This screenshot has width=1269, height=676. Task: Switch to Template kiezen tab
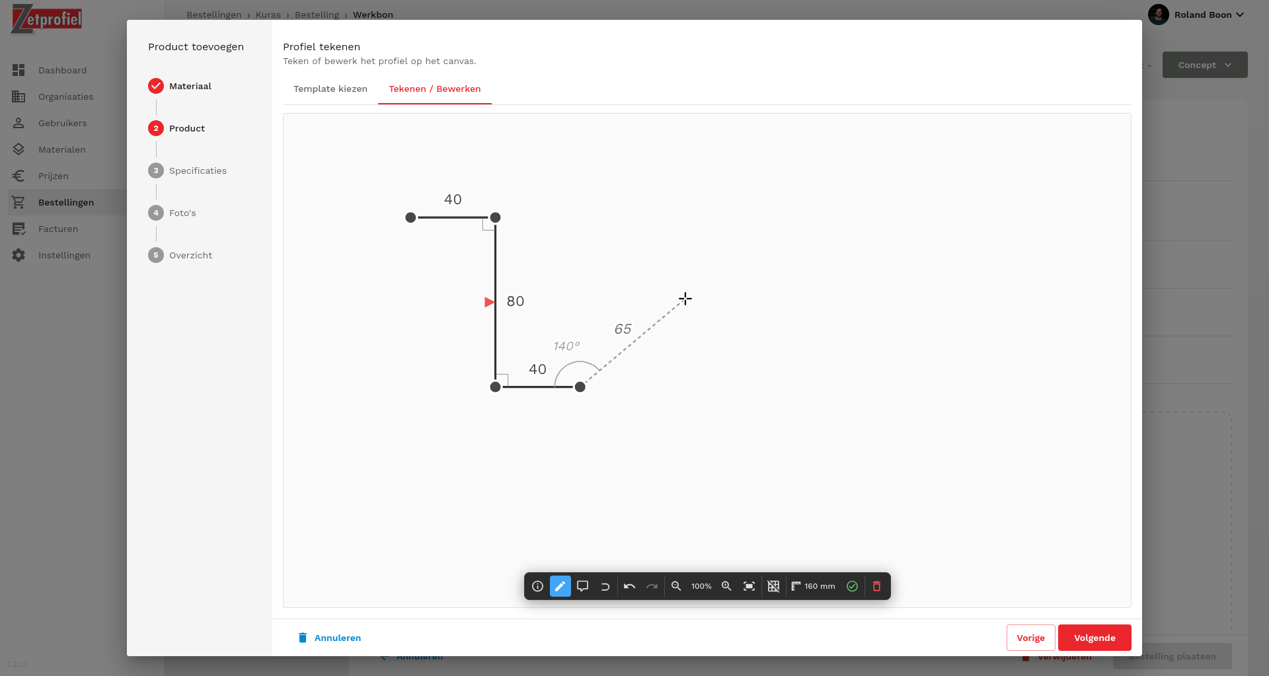[x=330, y=89]
